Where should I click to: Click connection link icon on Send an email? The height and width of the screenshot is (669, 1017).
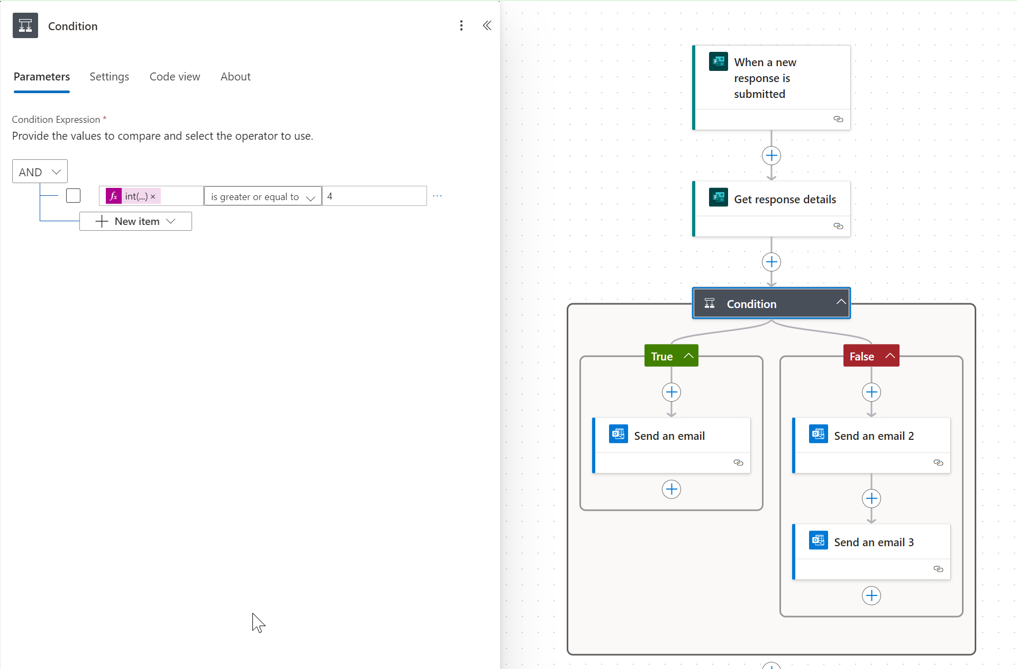(x=738, y=463)
